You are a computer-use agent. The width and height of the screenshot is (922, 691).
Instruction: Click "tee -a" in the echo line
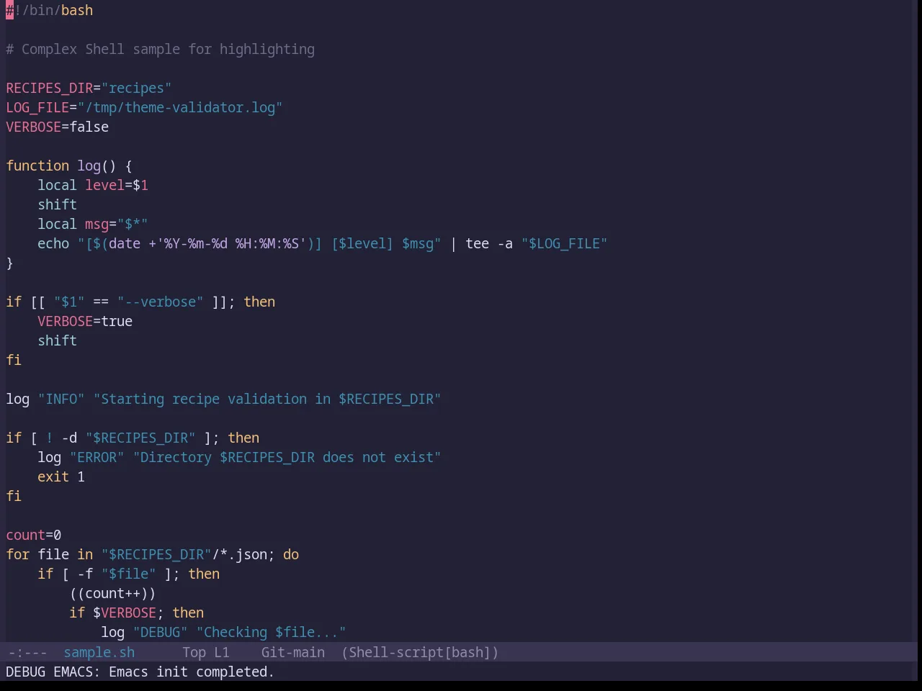(489, 243)
